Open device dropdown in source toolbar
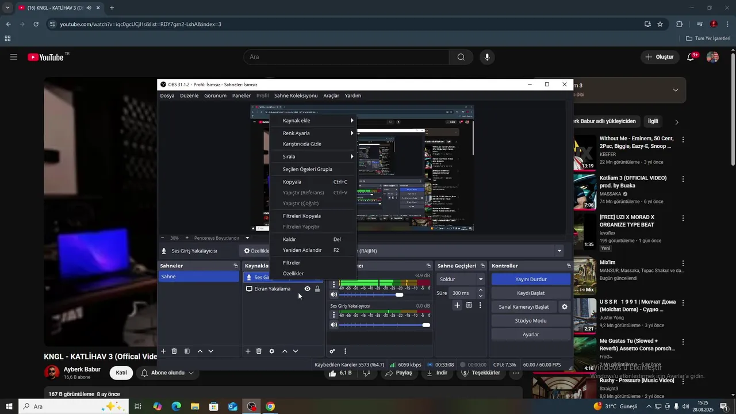 tap(559, 251)
